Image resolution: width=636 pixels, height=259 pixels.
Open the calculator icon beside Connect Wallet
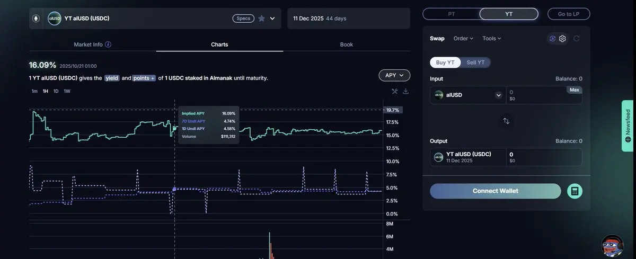click(x=574, y=191)
